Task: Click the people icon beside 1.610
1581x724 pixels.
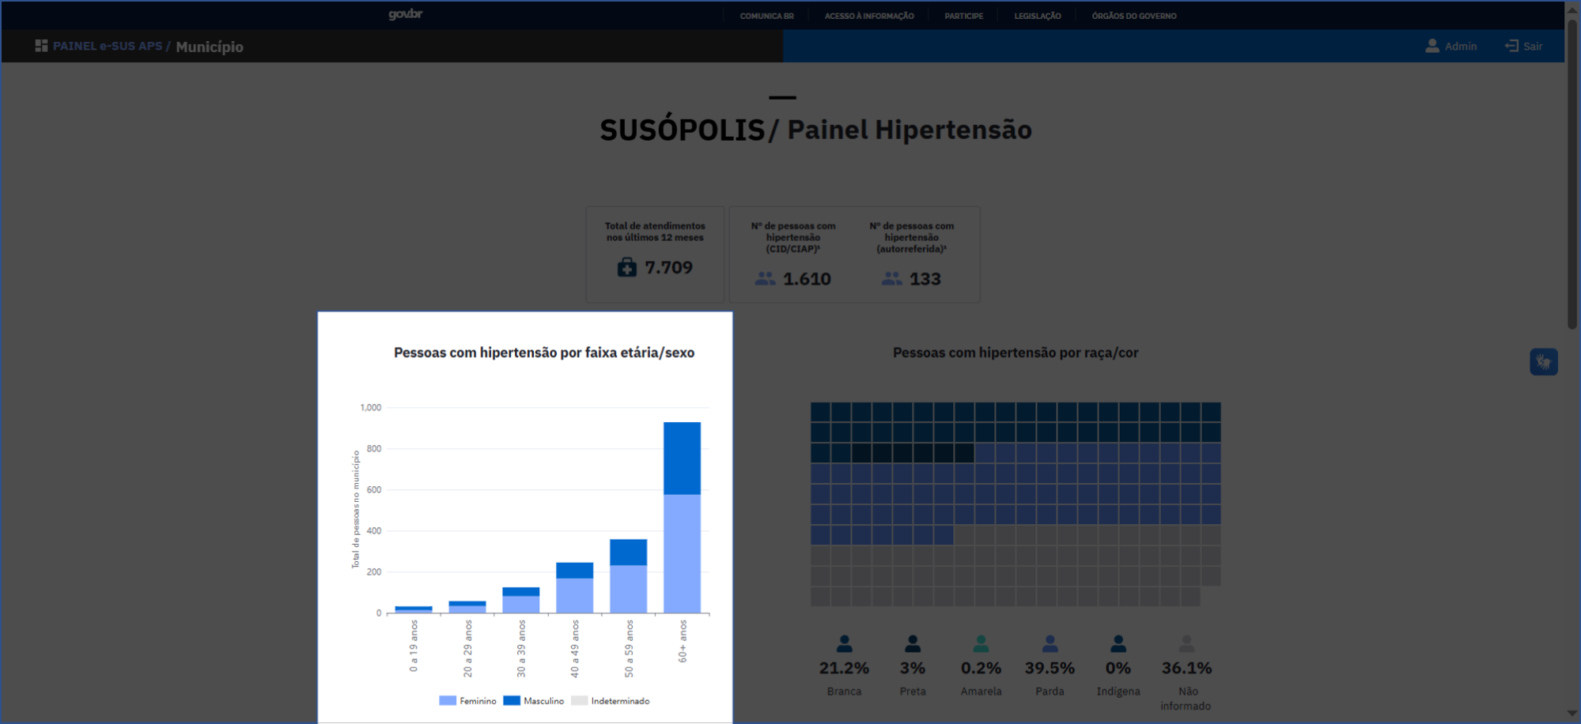Action: click(x=765, y=279)
